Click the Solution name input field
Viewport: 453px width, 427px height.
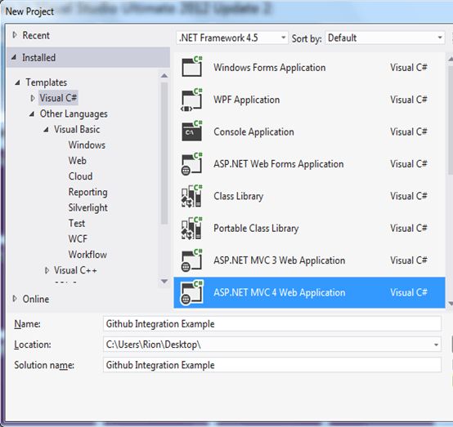click(271, 365)
